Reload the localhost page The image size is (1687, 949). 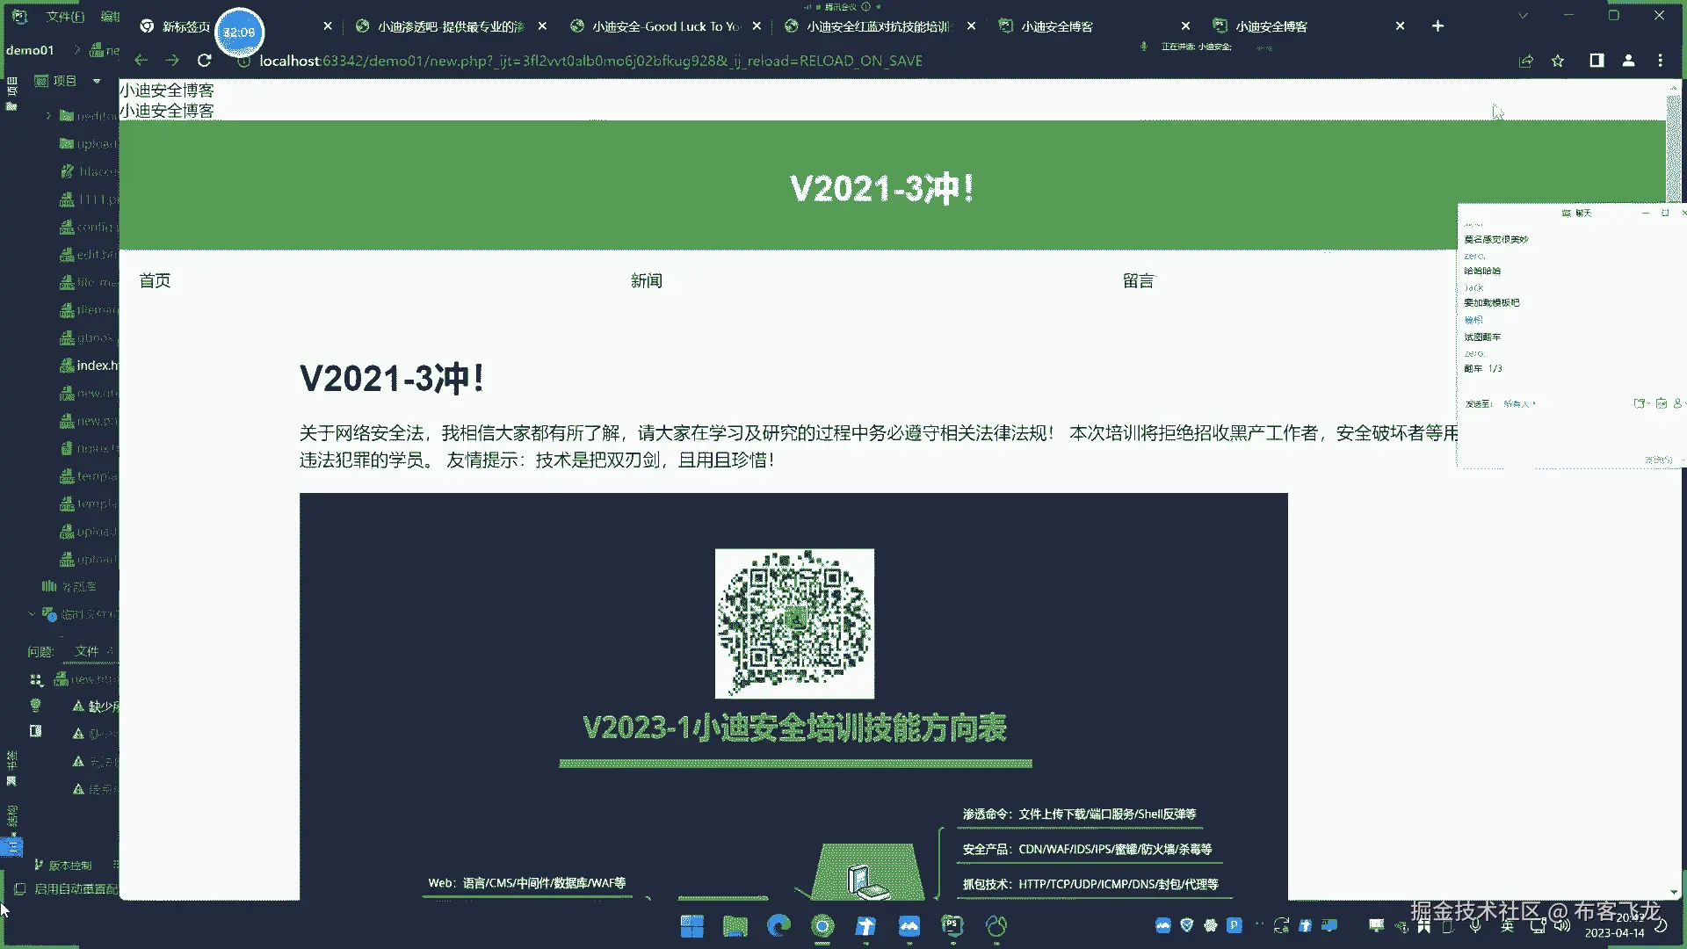[205, 61]
